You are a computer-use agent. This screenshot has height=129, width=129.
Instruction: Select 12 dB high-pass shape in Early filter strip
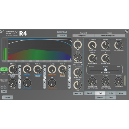click(44, 67)
